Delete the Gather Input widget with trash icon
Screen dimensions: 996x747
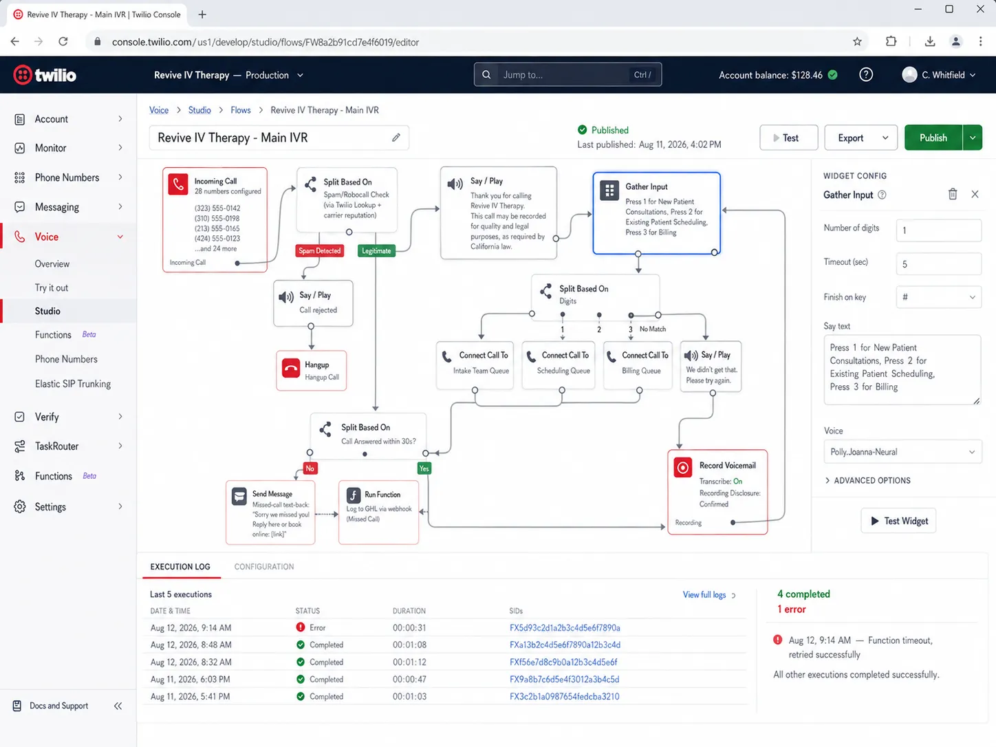point(953,195)
